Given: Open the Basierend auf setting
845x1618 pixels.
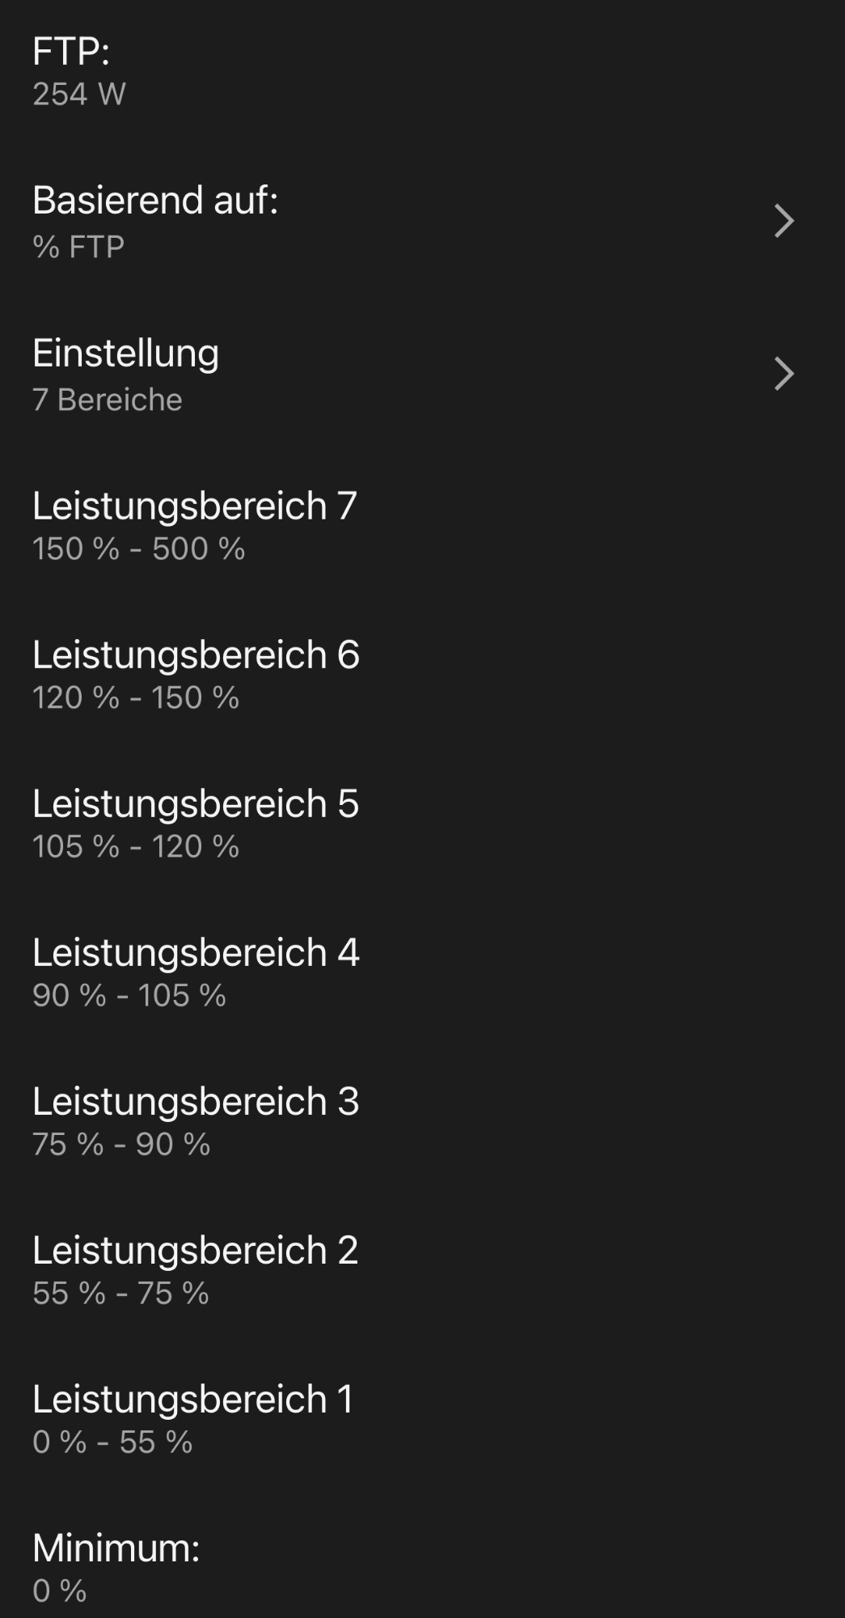Looking at the screenshot, I should point(155,200).
